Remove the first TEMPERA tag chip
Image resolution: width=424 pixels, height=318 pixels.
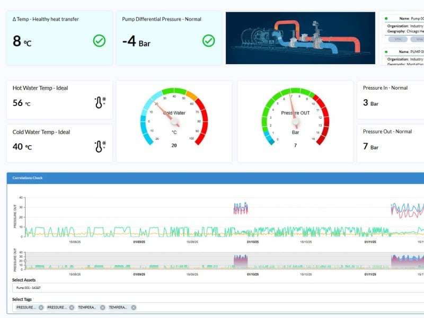click(103, 307)
